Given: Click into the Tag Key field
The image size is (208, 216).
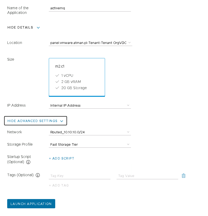Looking at the screenshot, I should pos(79,176).
